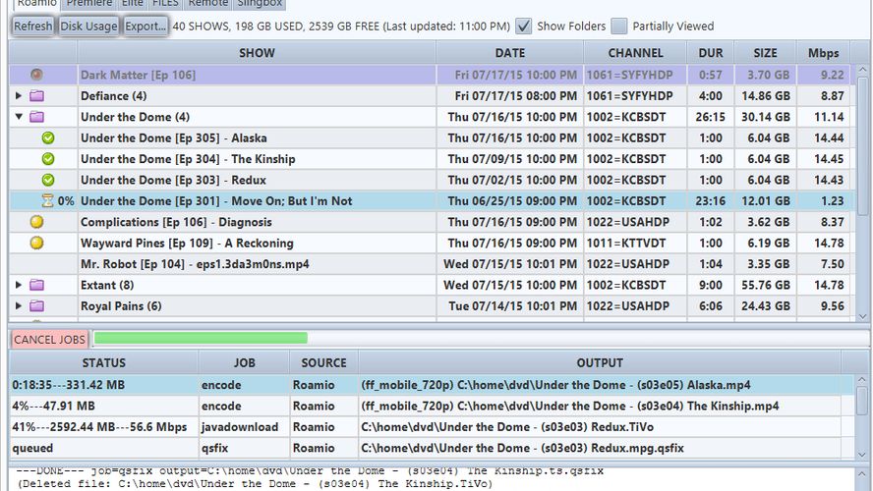Sort by the Mbps column header
Screen dimensions: 873x491
tap(824, 53)
